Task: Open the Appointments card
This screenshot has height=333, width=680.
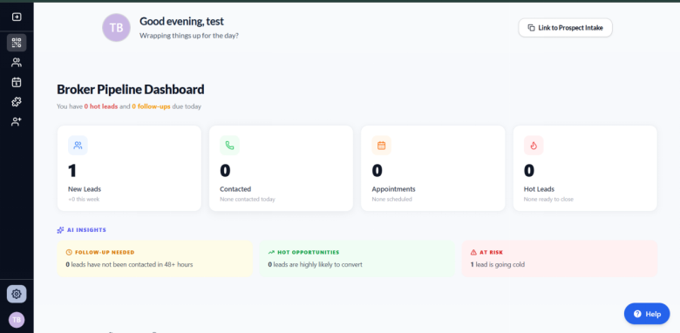Action: tap(432, 168)
